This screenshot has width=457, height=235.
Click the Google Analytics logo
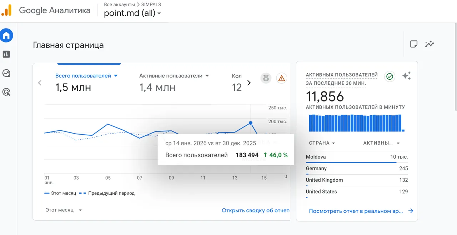click(6, 10)
